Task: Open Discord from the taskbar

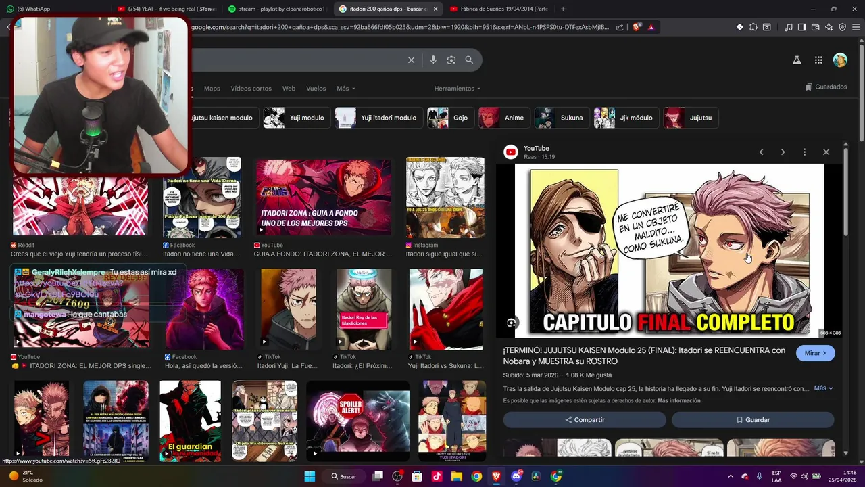Action: [x=516, y=476]
